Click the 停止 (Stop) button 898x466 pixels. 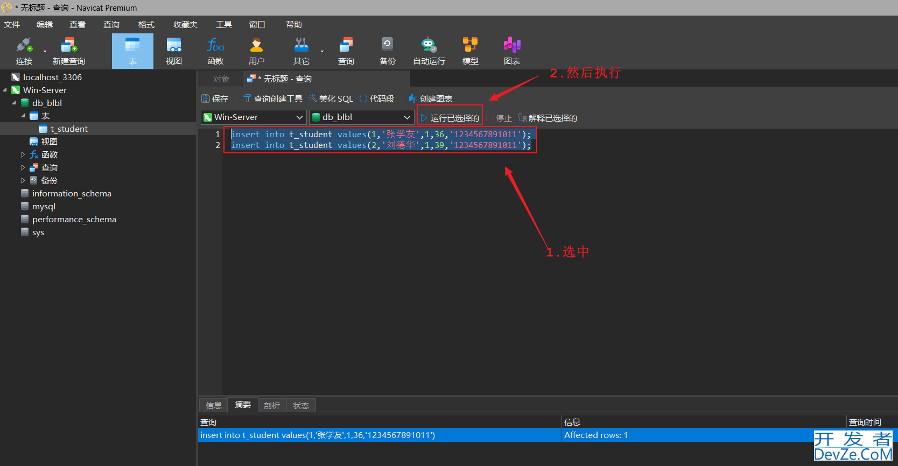[499, 118]
